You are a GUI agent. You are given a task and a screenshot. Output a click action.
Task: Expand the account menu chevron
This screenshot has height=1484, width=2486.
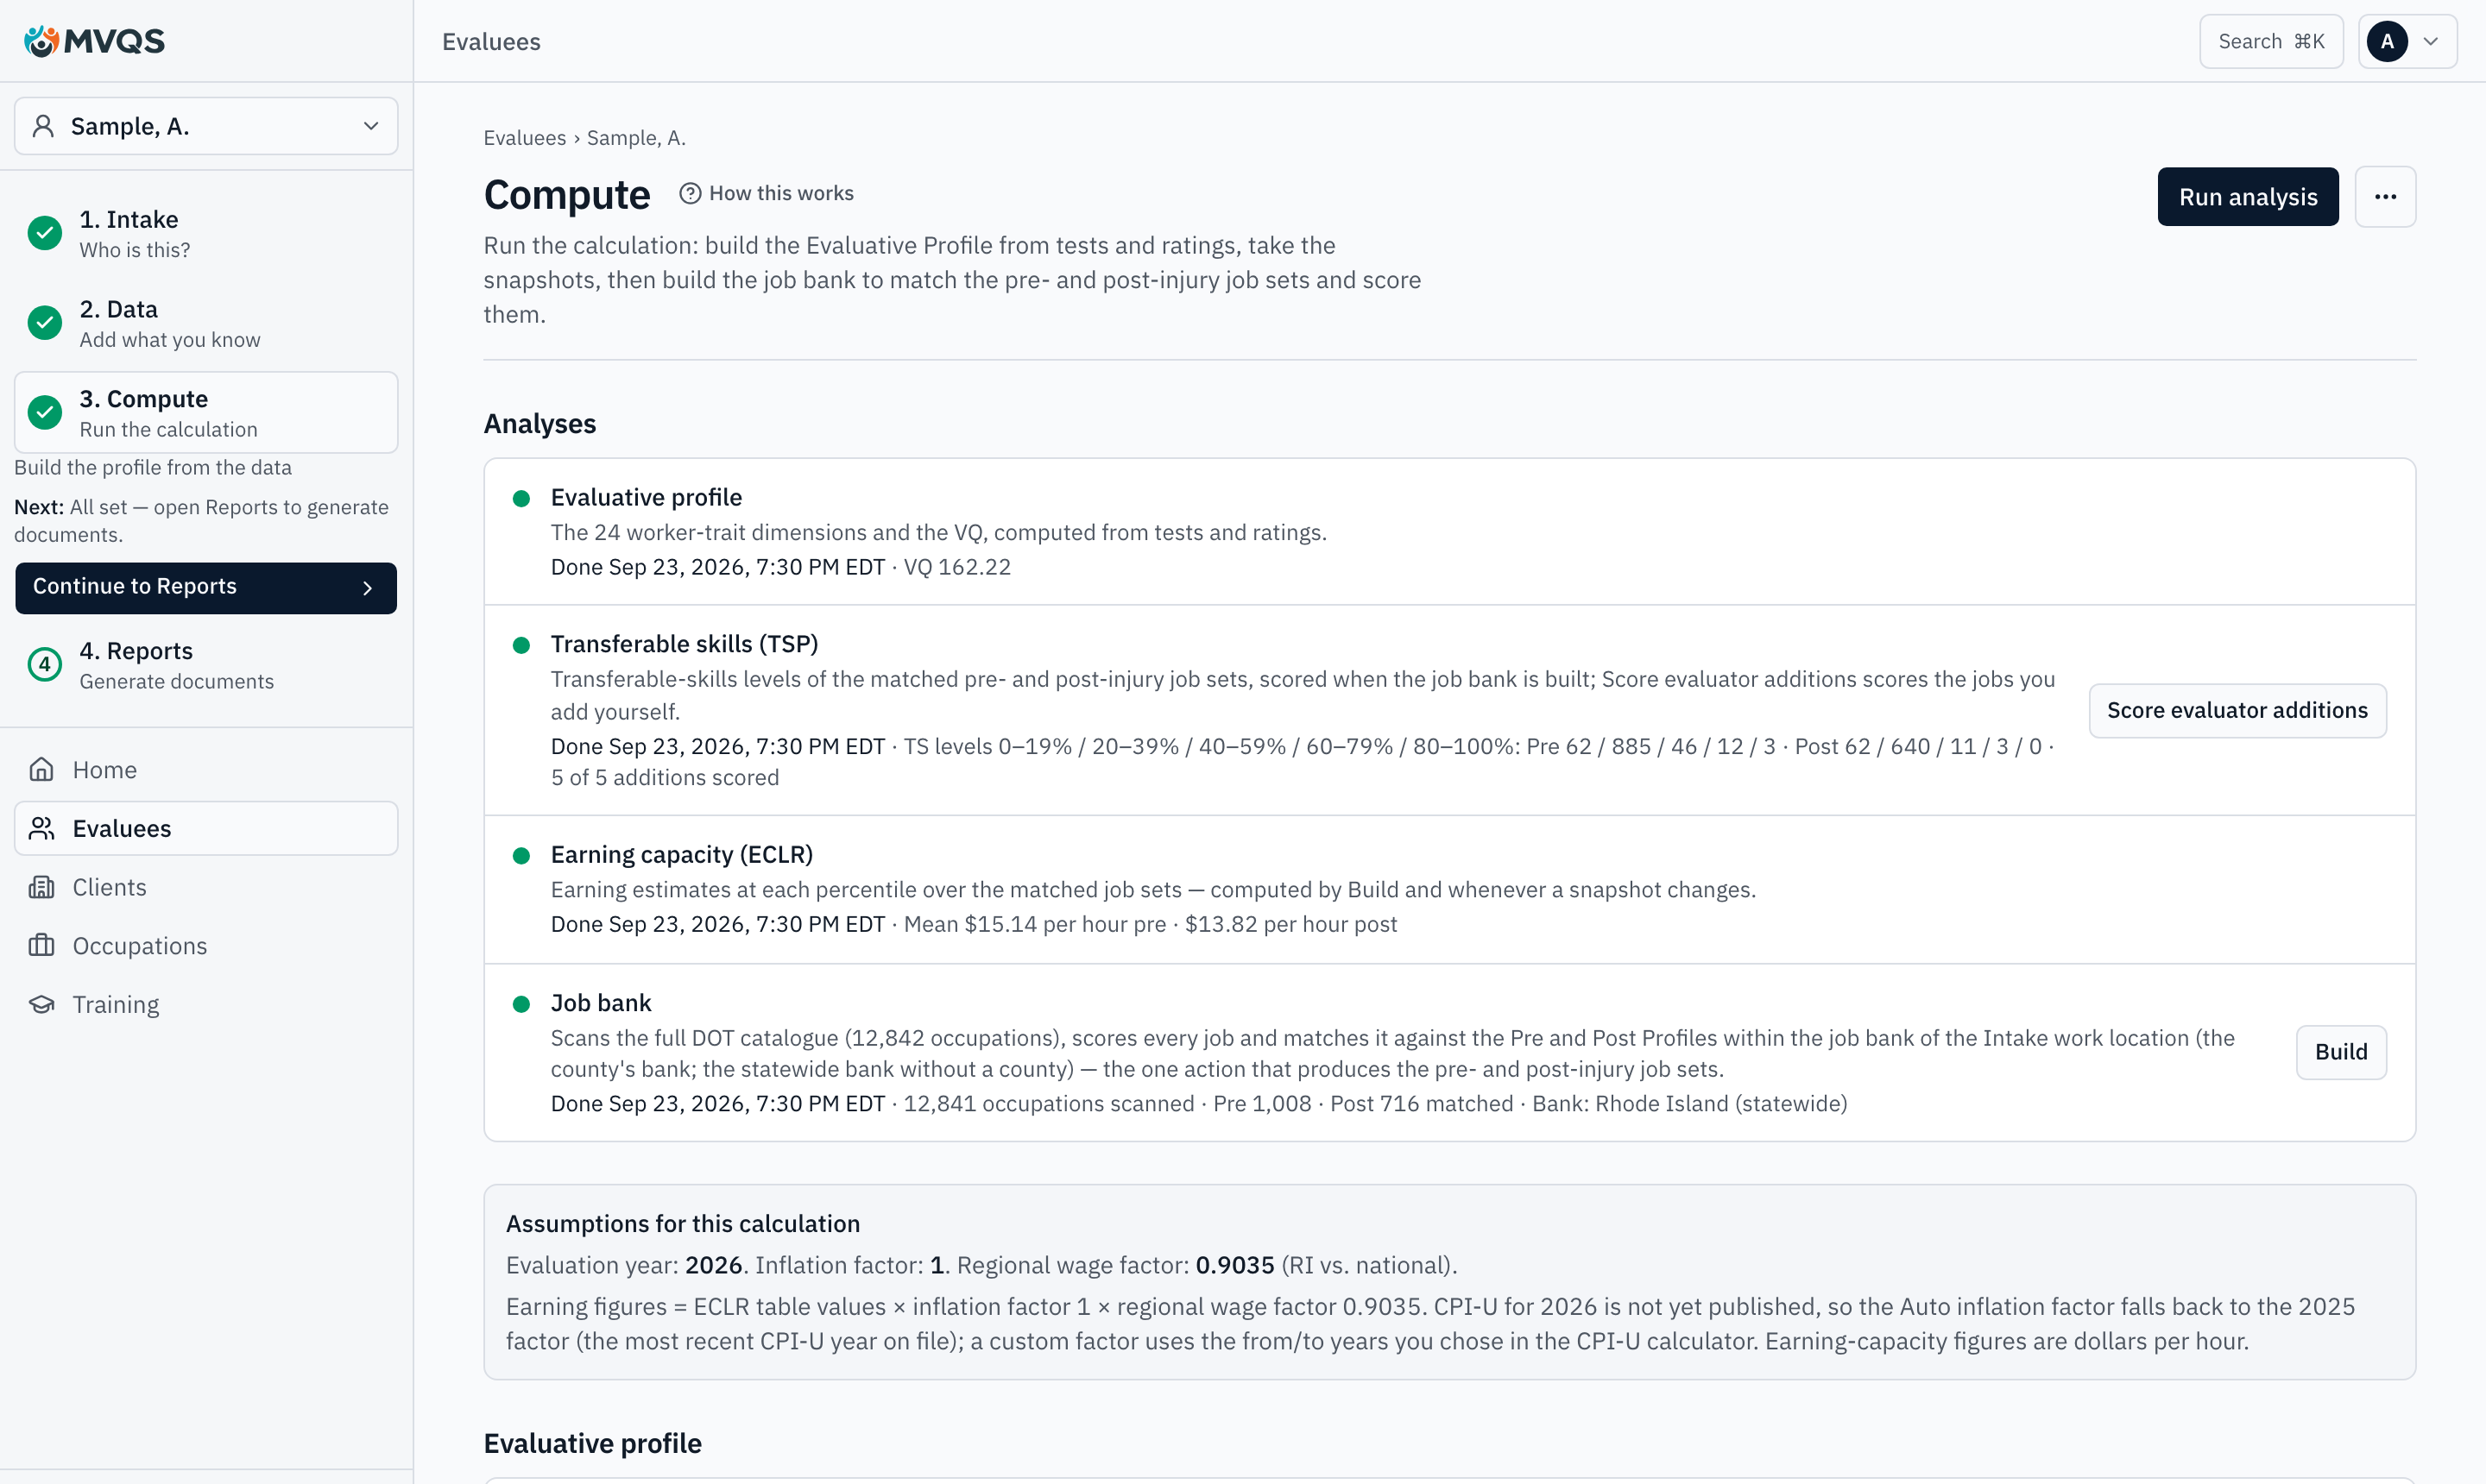[x=2430, y=41]
